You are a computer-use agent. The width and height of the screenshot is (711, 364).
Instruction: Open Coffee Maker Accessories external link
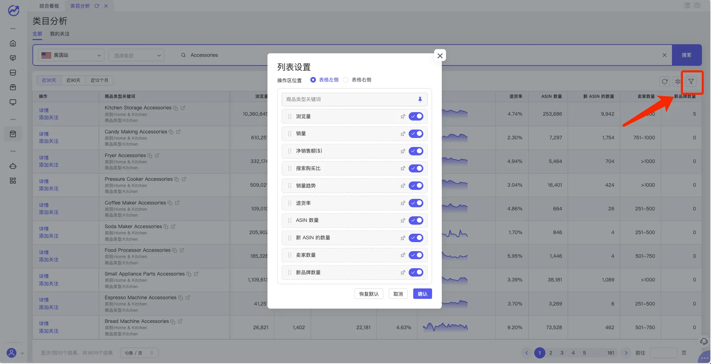tap(177, 203)
